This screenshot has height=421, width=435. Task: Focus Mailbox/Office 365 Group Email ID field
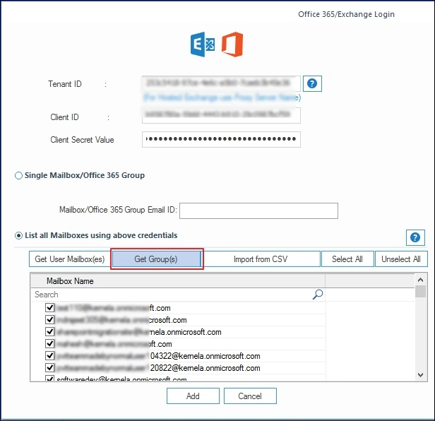pos(258,210)
